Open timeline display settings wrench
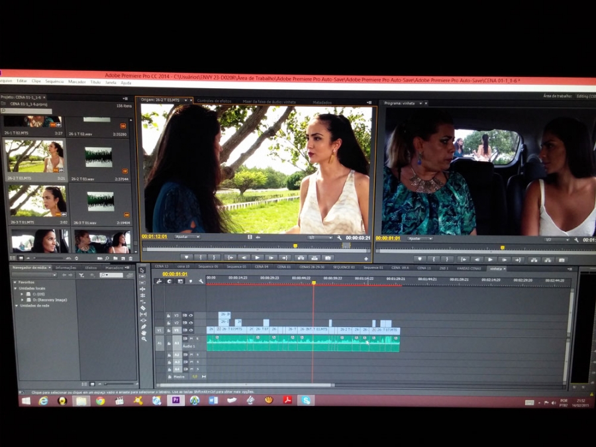Screen dimensions: 596x447 click(x=201, y=281)
